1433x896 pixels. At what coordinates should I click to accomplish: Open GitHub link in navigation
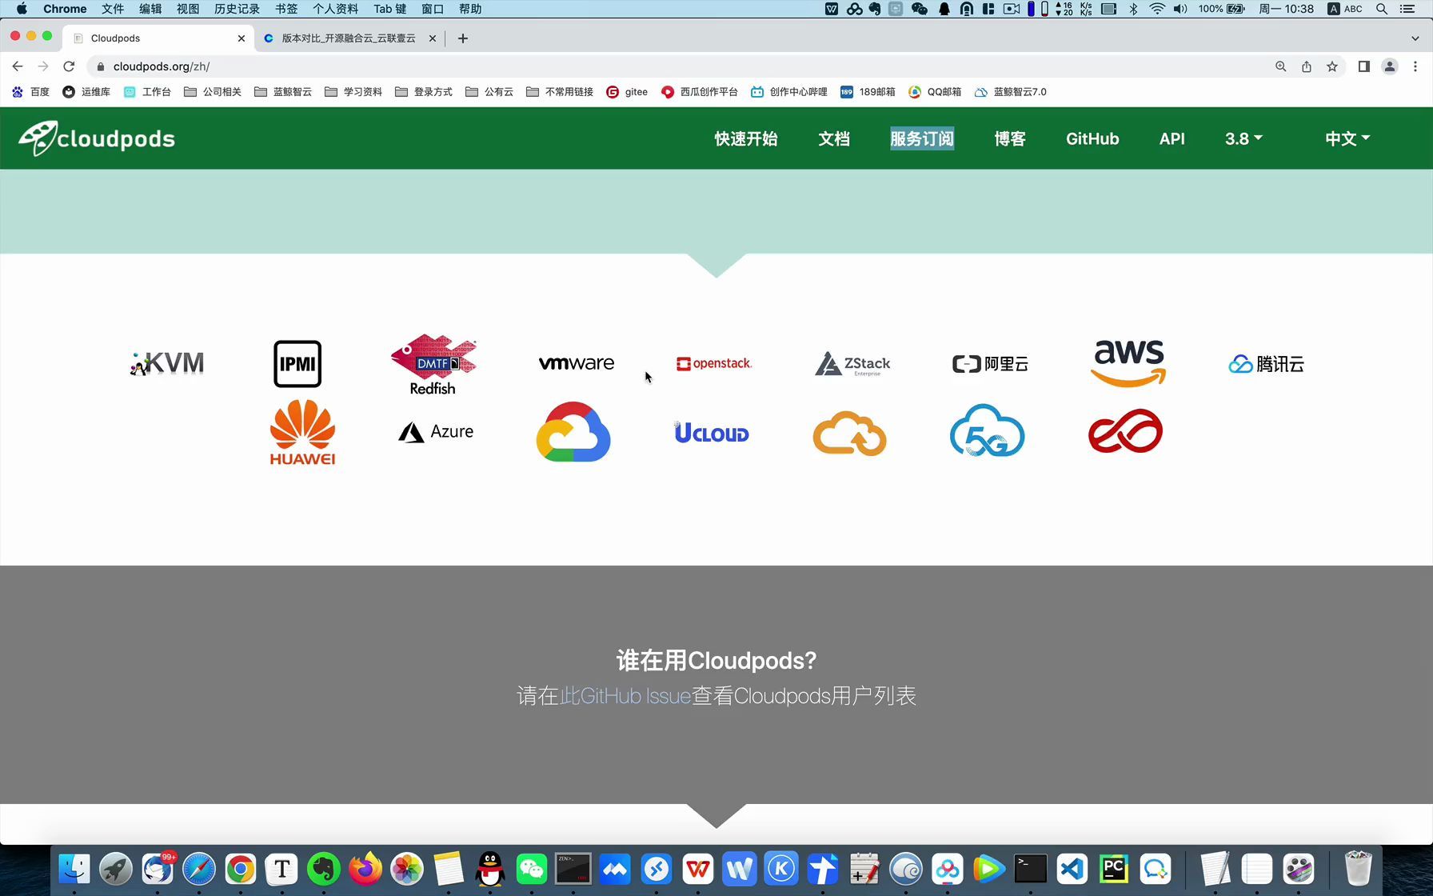[x=1092, y=138]
